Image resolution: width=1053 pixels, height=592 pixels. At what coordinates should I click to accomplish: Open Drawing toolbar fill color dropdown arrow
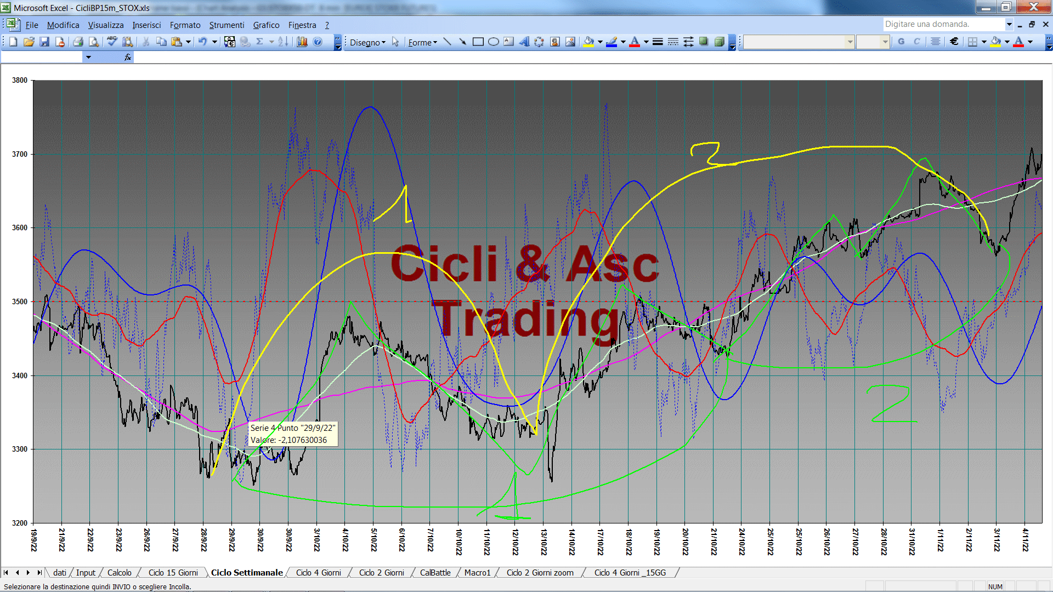click(x=600, y=42)
